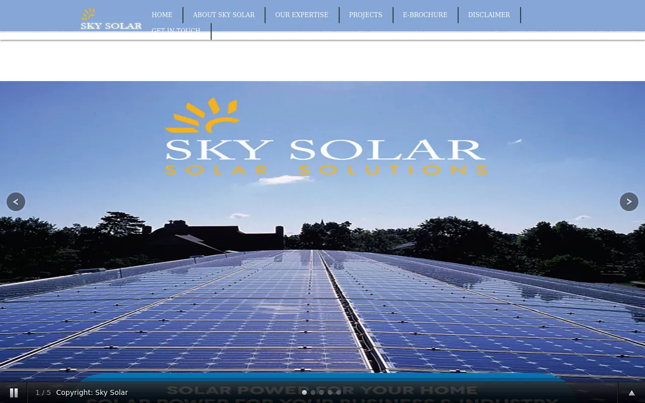Open the E-BROCHURE menu item
Viewport: 645px width, 403px height.
point(425,15)
